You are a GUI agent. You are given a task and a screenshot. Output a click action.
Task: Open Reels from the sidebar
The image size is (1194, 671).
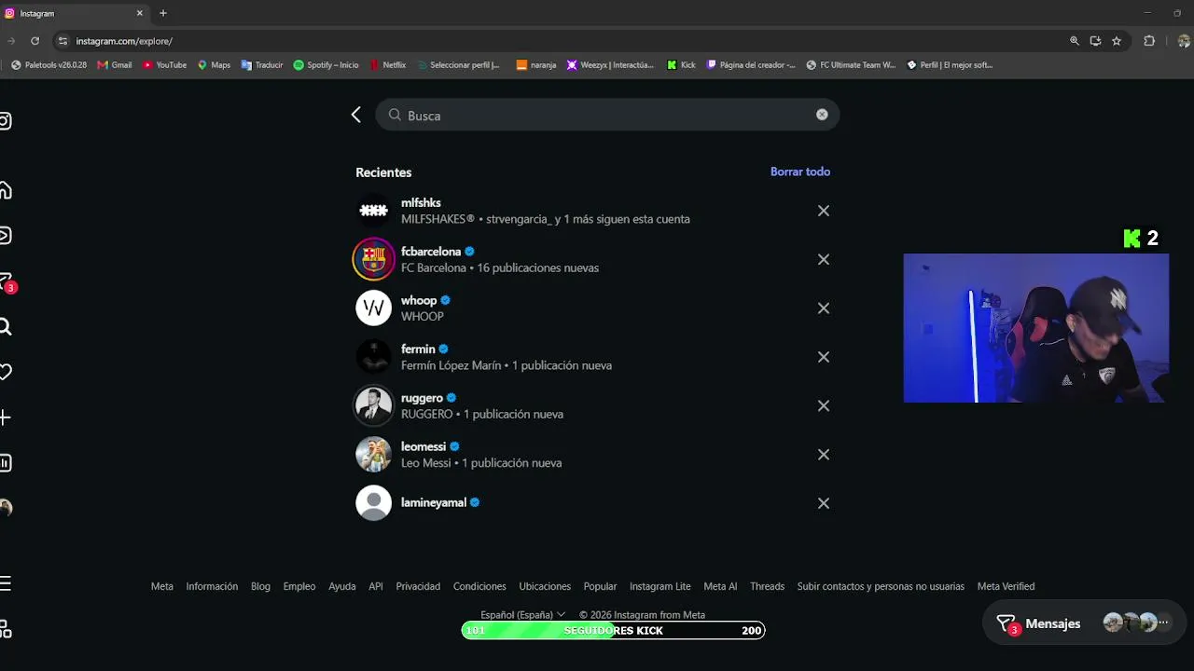5,235
